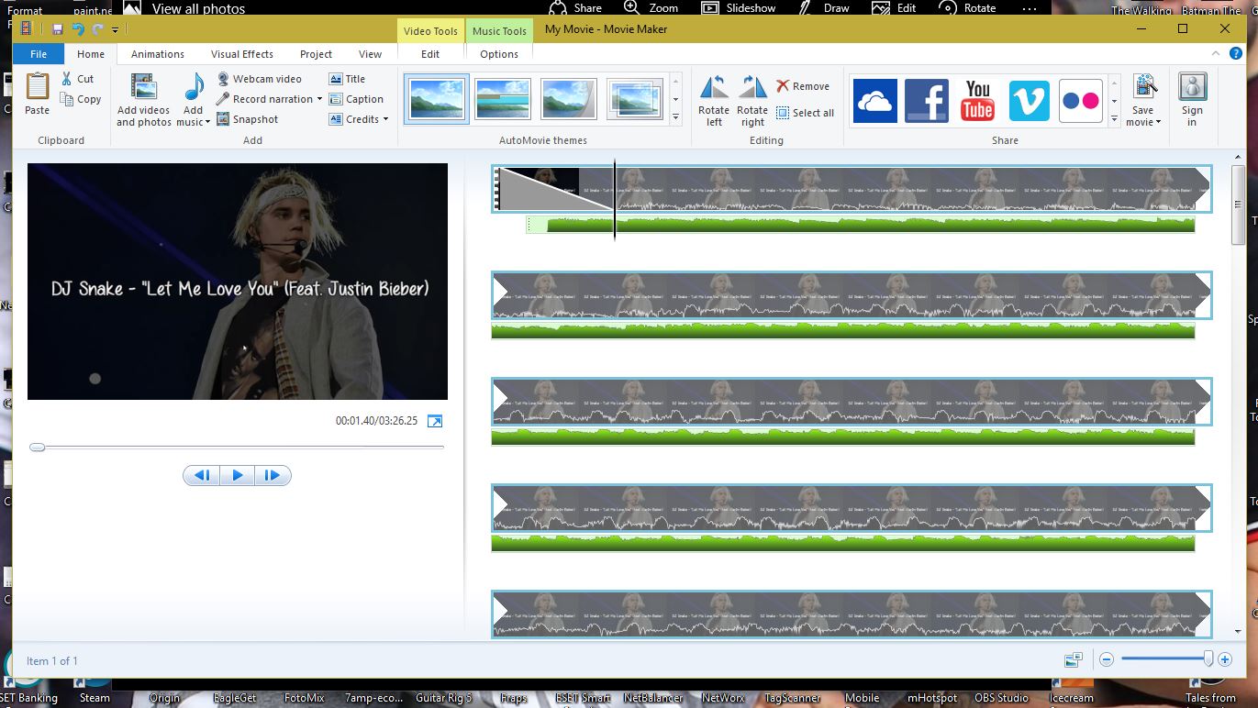This screenshot has width=1258, height=708.
Task: Select the first AutoMovie theme thumbnail
Action: pos(437,99)
